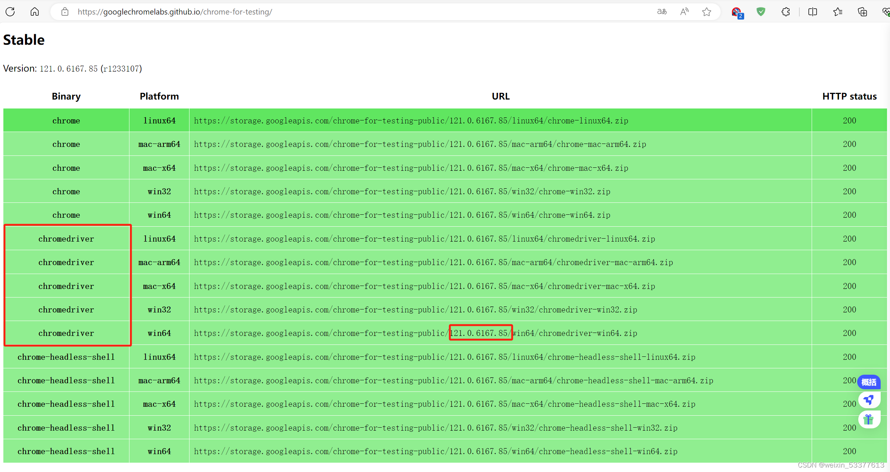Open the chrome-linux64.zip download URL
The width and height of the screenshot is (890, 472).
click(x=411, y=121)
